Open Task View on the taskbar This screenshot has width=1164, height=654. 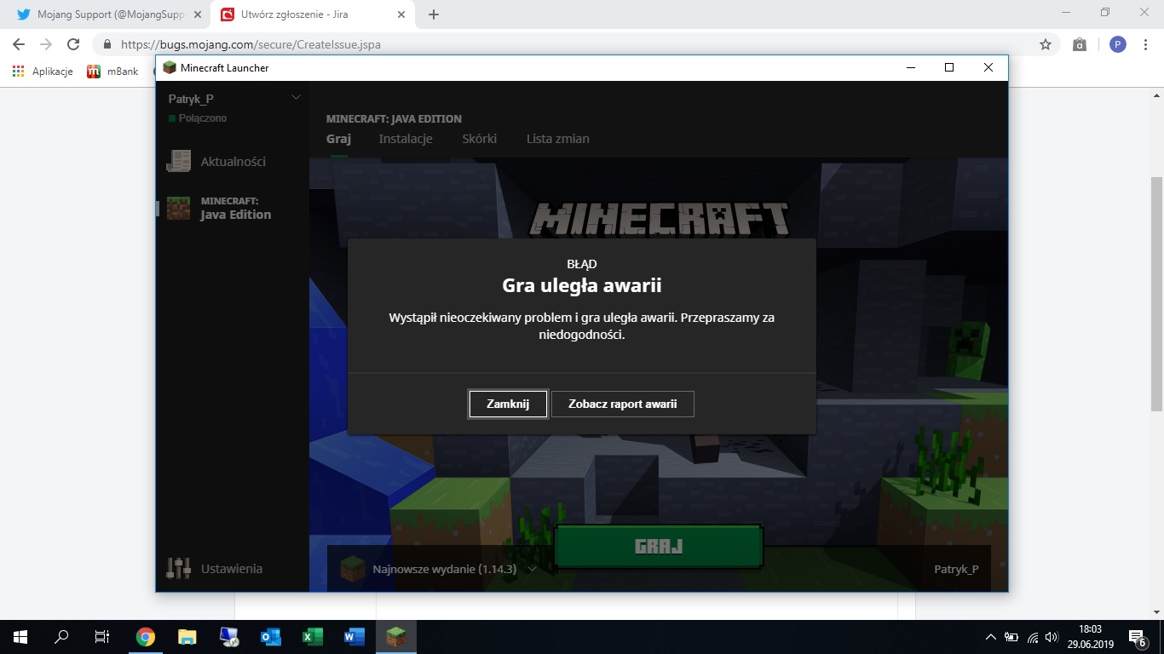[102, 637]
